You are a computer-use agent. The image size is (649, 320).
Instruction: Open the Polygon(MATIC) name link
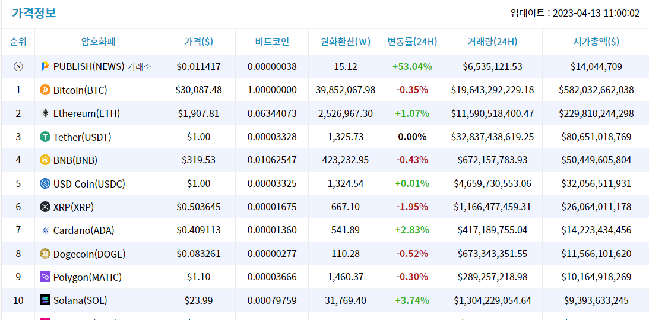(87, 277)
